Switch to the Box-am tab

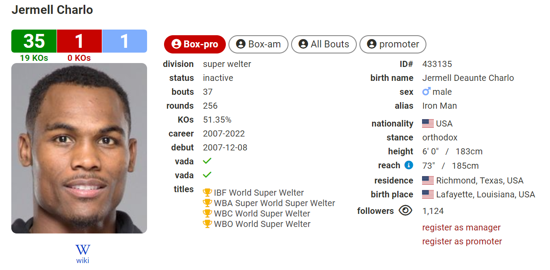(258, 44)
